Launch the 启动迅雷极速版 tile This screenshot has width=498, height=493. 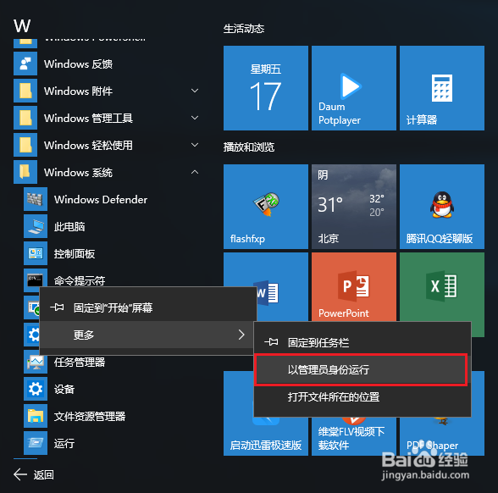pos(266,437)
